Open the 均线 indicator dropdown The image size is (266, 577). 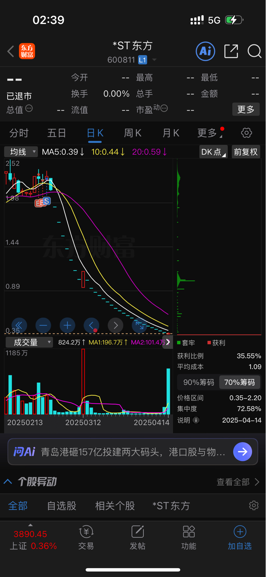point(21,152)
